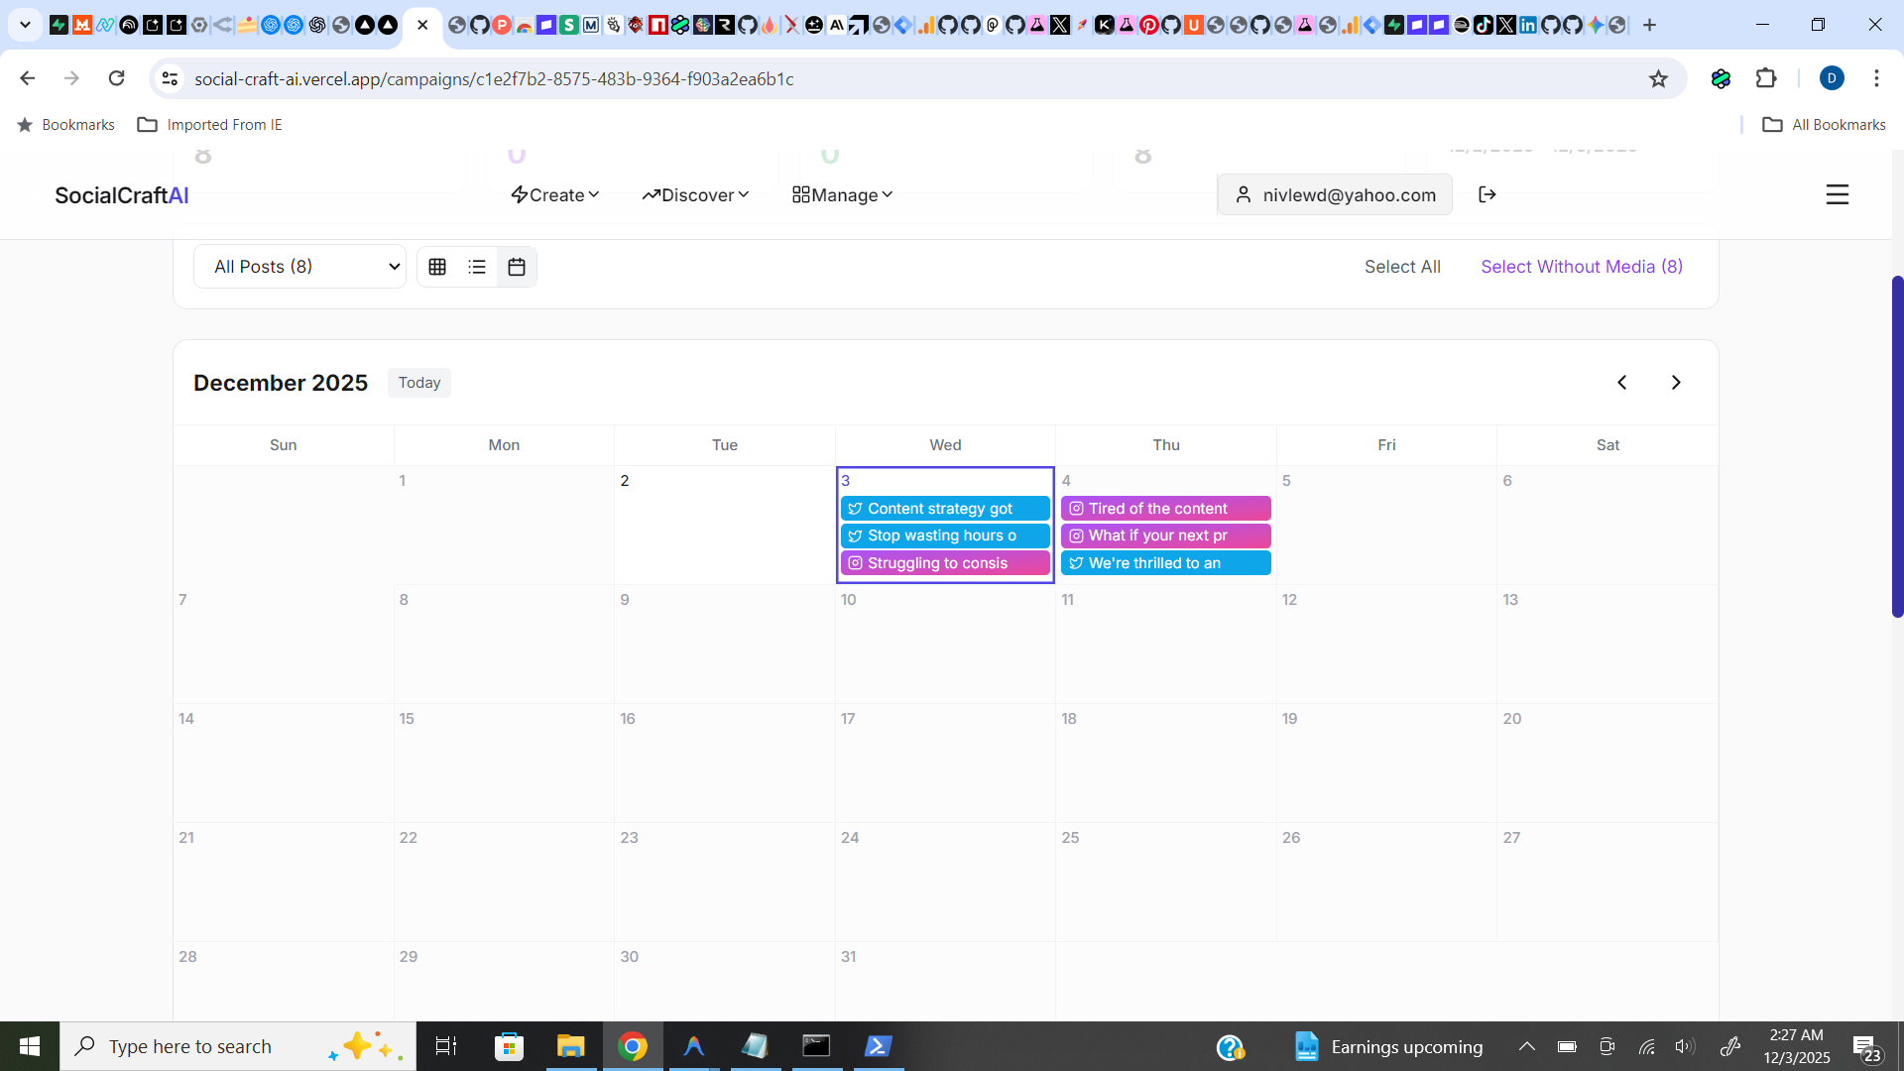Switch to list view icon
This screenshot has height=1071, width=1904.
(477, 267)
